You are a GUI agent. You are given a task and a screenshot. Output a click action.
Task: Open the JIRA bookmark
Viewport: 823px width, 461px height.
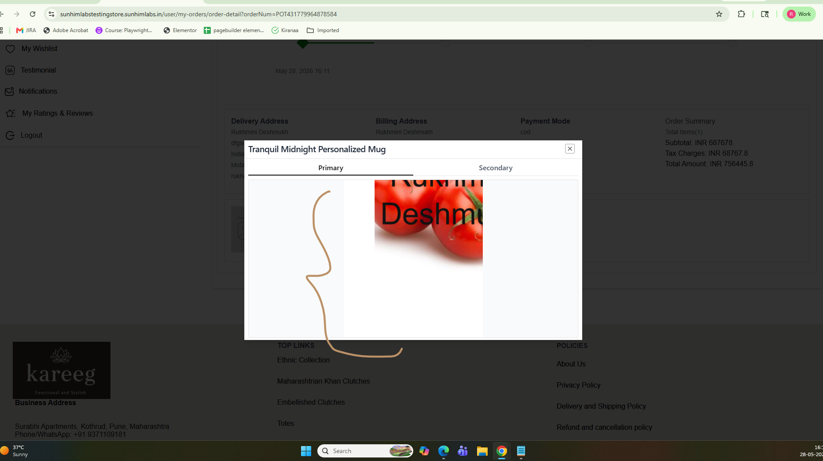(26, 30)
